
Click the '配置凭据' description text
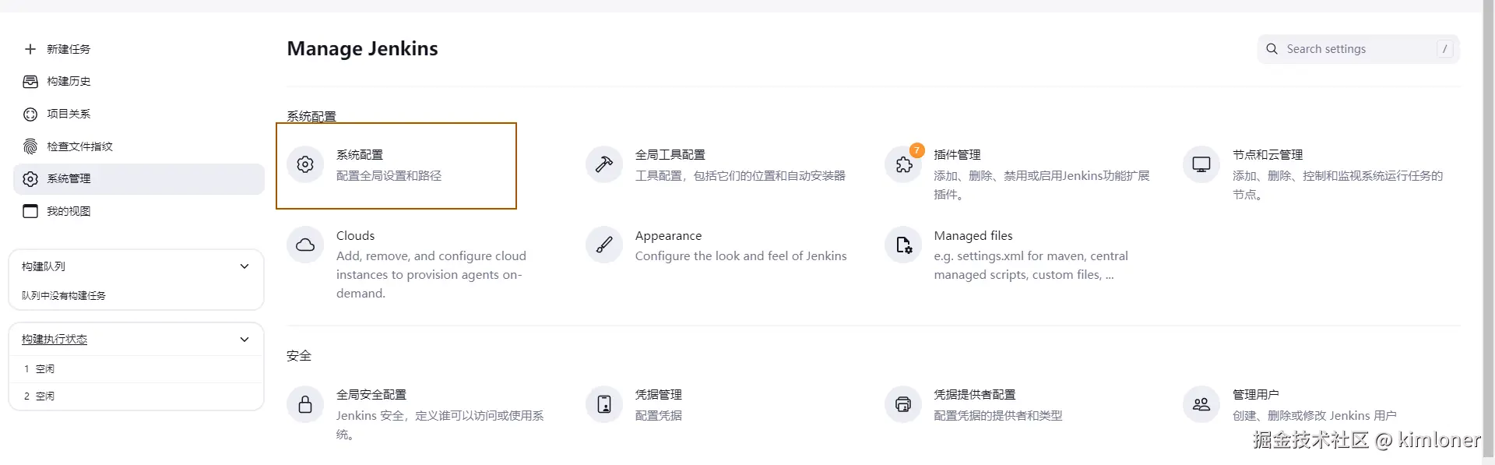(x=659, y=416)
